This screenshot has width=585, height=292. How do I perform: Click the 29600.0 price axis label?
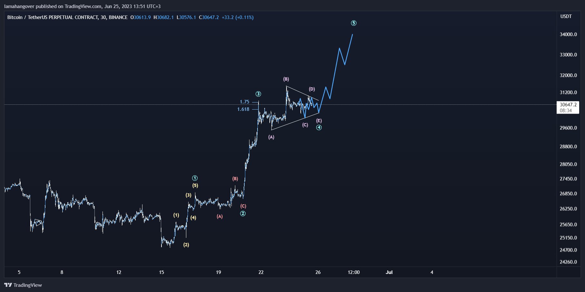(x=568, y=128)
